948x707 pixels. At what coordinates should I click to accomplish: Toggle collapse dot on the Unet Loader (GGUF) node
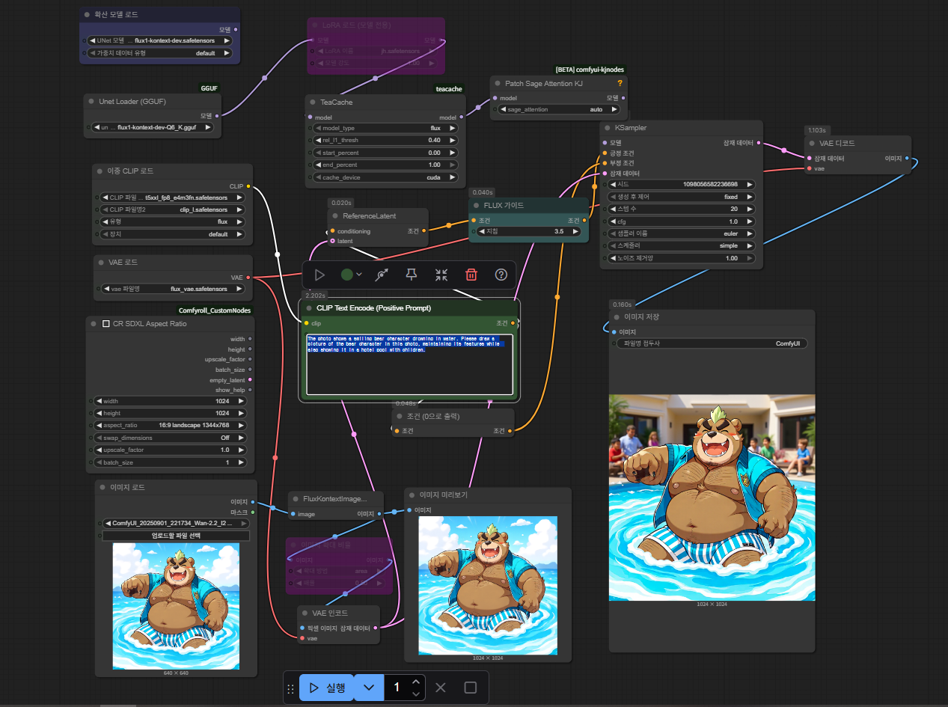(91, 101)
